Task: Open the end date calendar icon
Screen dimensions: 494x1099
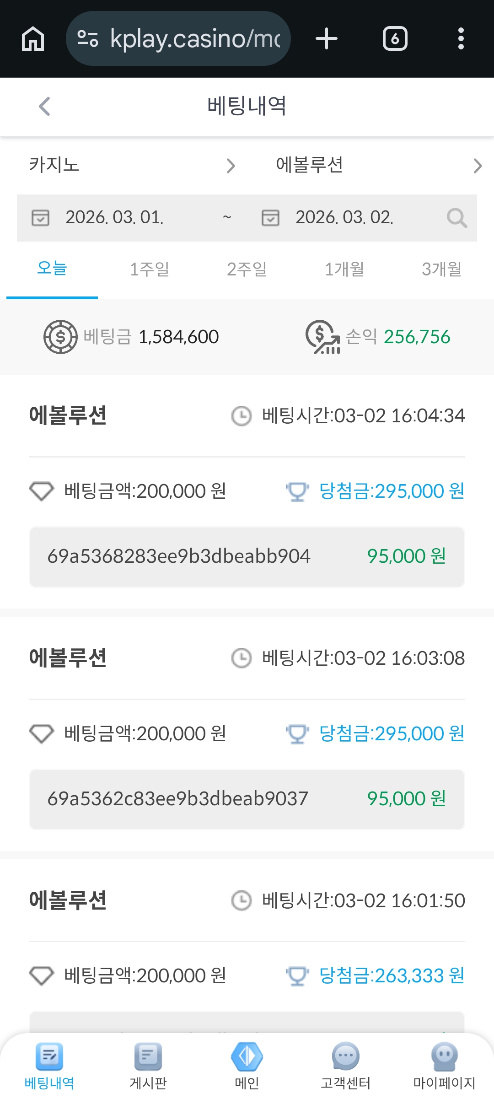Action: (x=270, y=218)
